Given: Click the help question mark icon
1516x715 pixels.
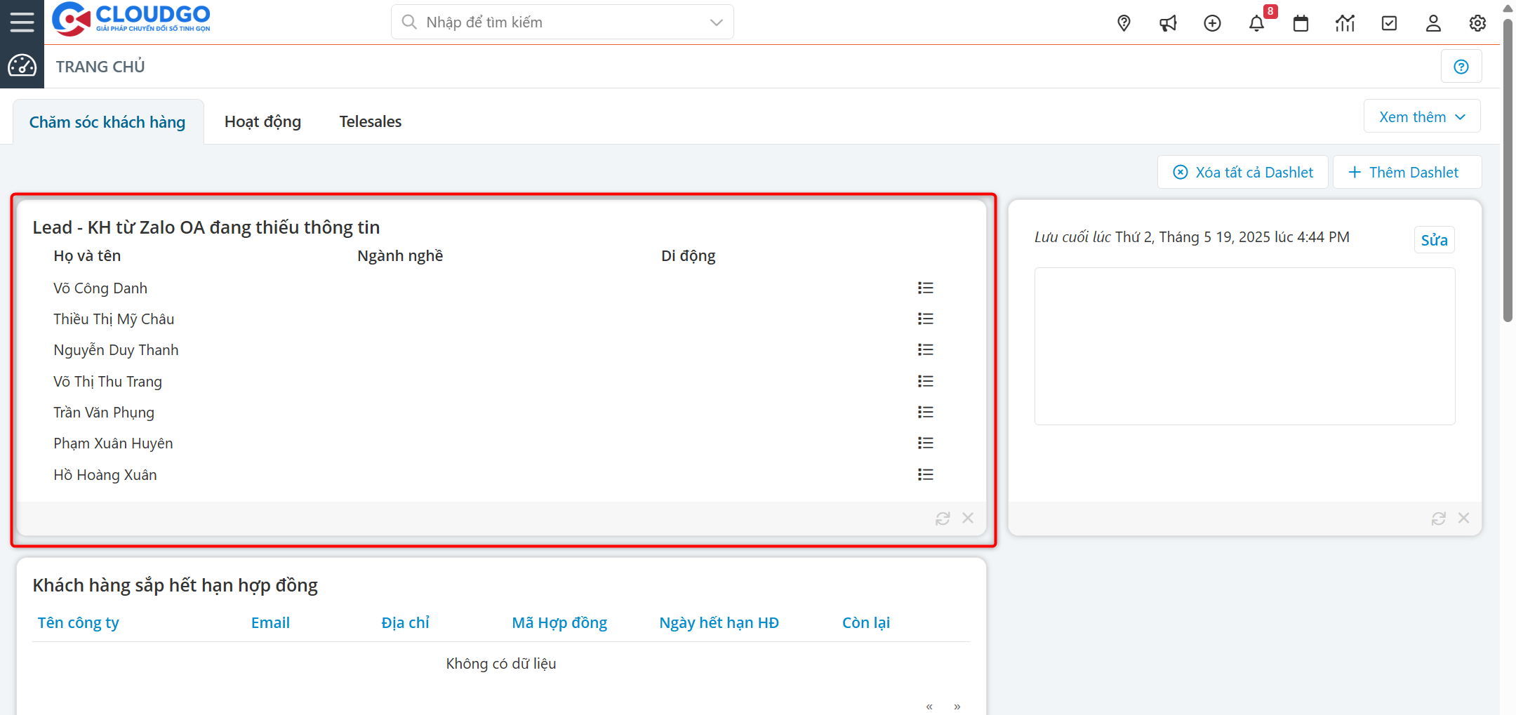Looking at the screenshot, I should tap(1461, 67).
